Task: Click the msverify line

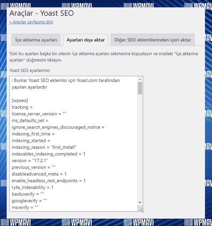Action: click(x=25, y=207)
